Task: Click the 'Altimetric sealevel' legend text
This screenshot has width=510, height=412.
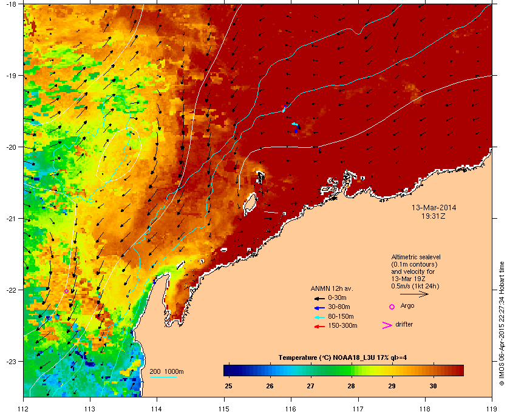Action: pyautogui.click(x=416, y=257)
